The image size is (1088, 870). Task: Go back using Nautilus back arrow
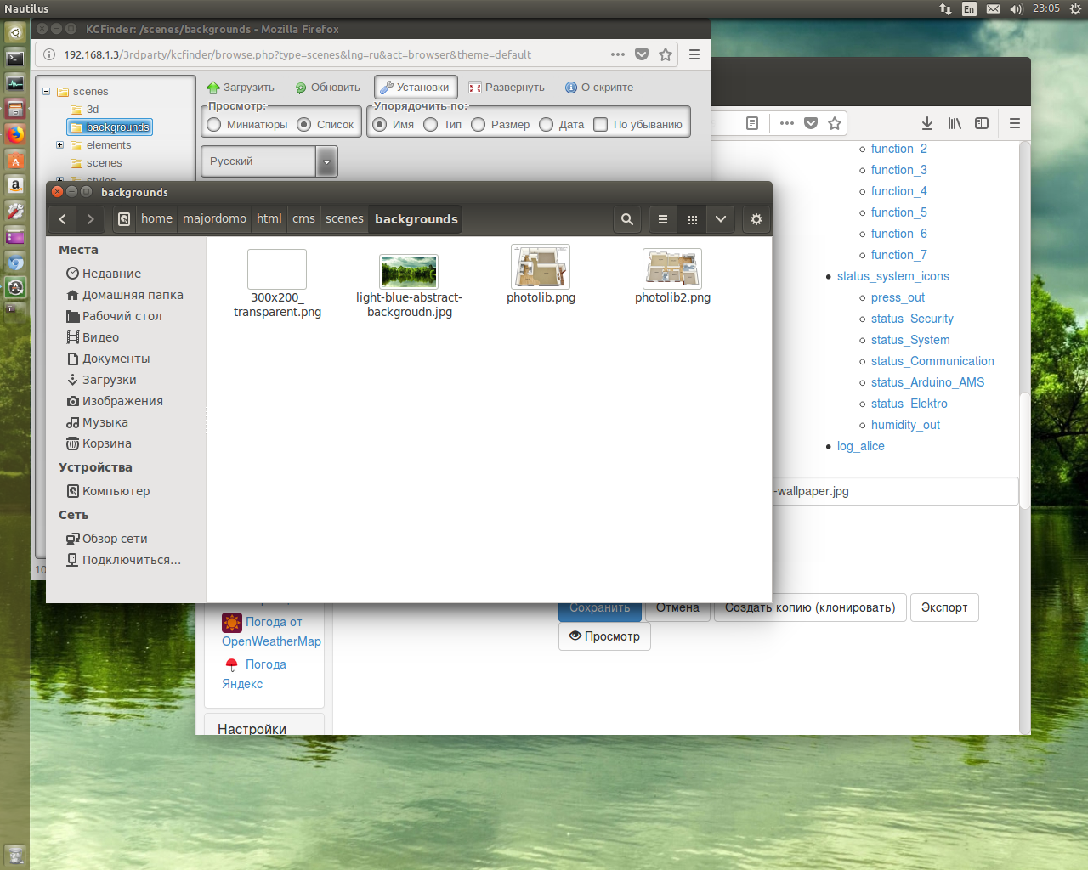[x=63, y=219]
